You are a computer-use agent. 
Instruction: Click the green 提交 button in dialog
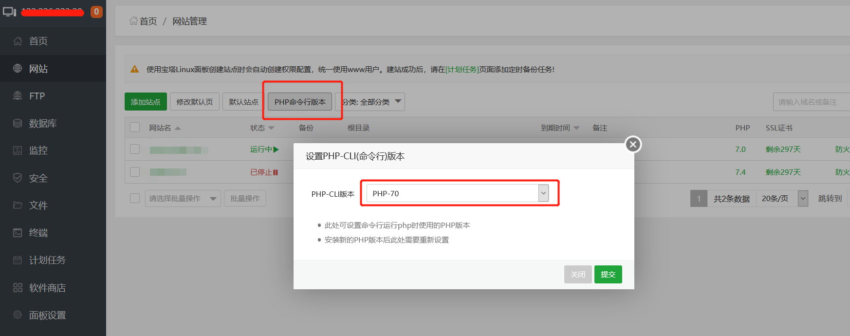tap(608, 274)
